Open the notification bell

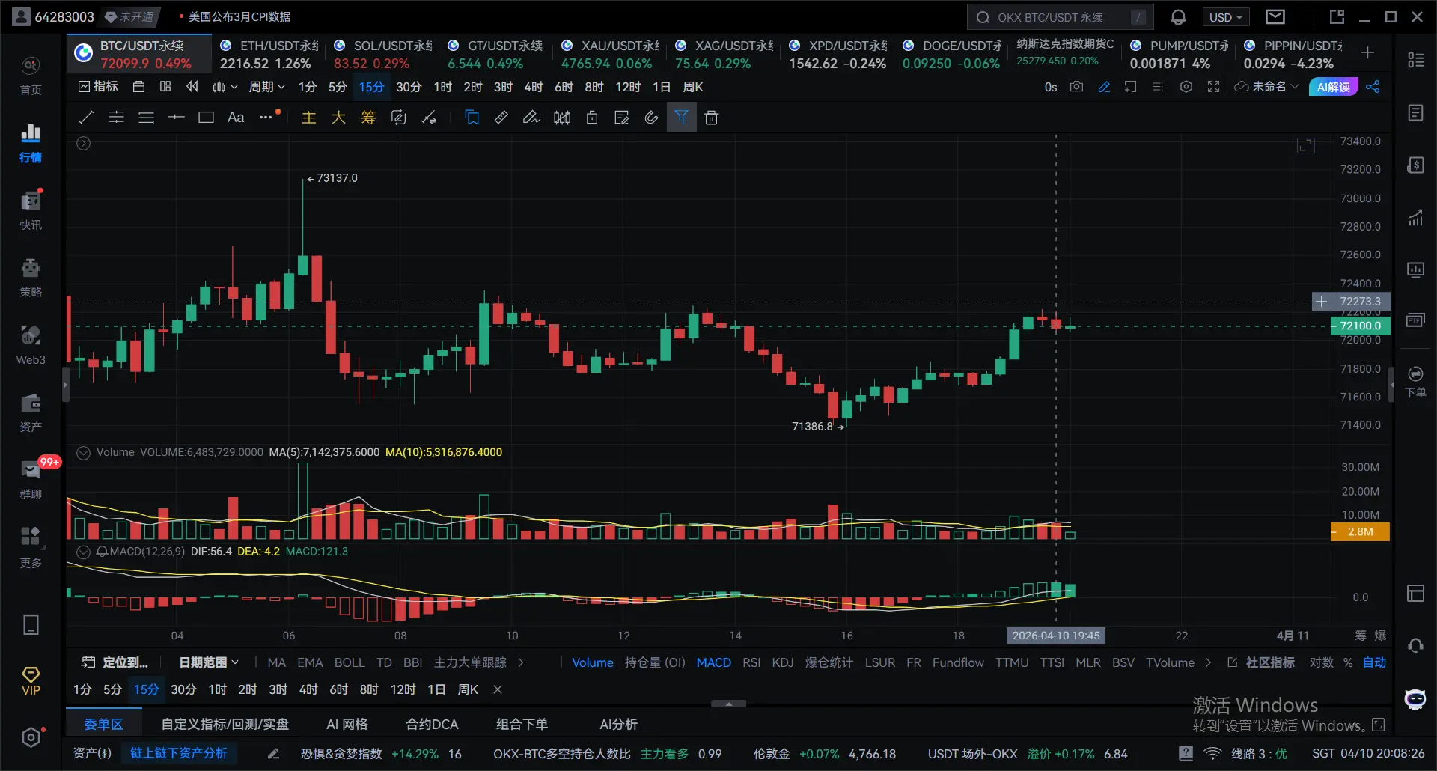1178,17
